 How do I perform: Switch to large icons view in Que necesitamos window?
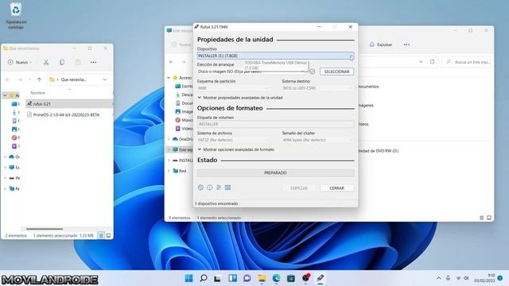pyautogui.click(x=108, y=235)
